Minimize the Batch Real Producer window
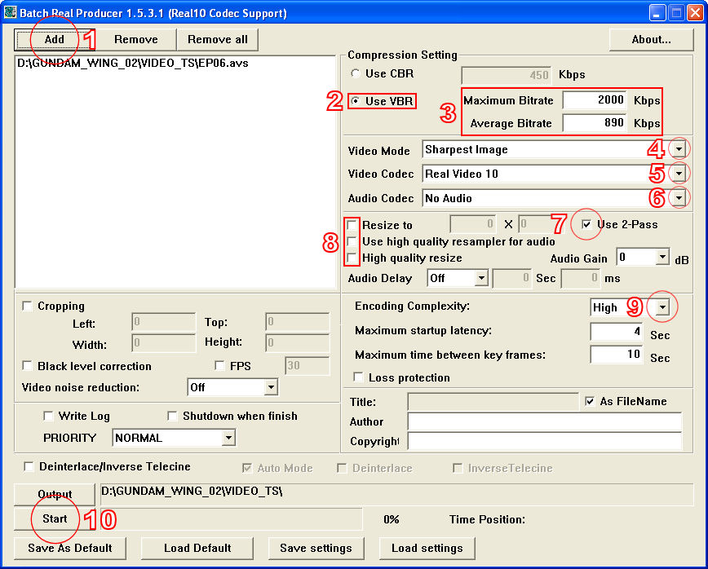The height and width of the screenshot is (569, 708). 657,12
